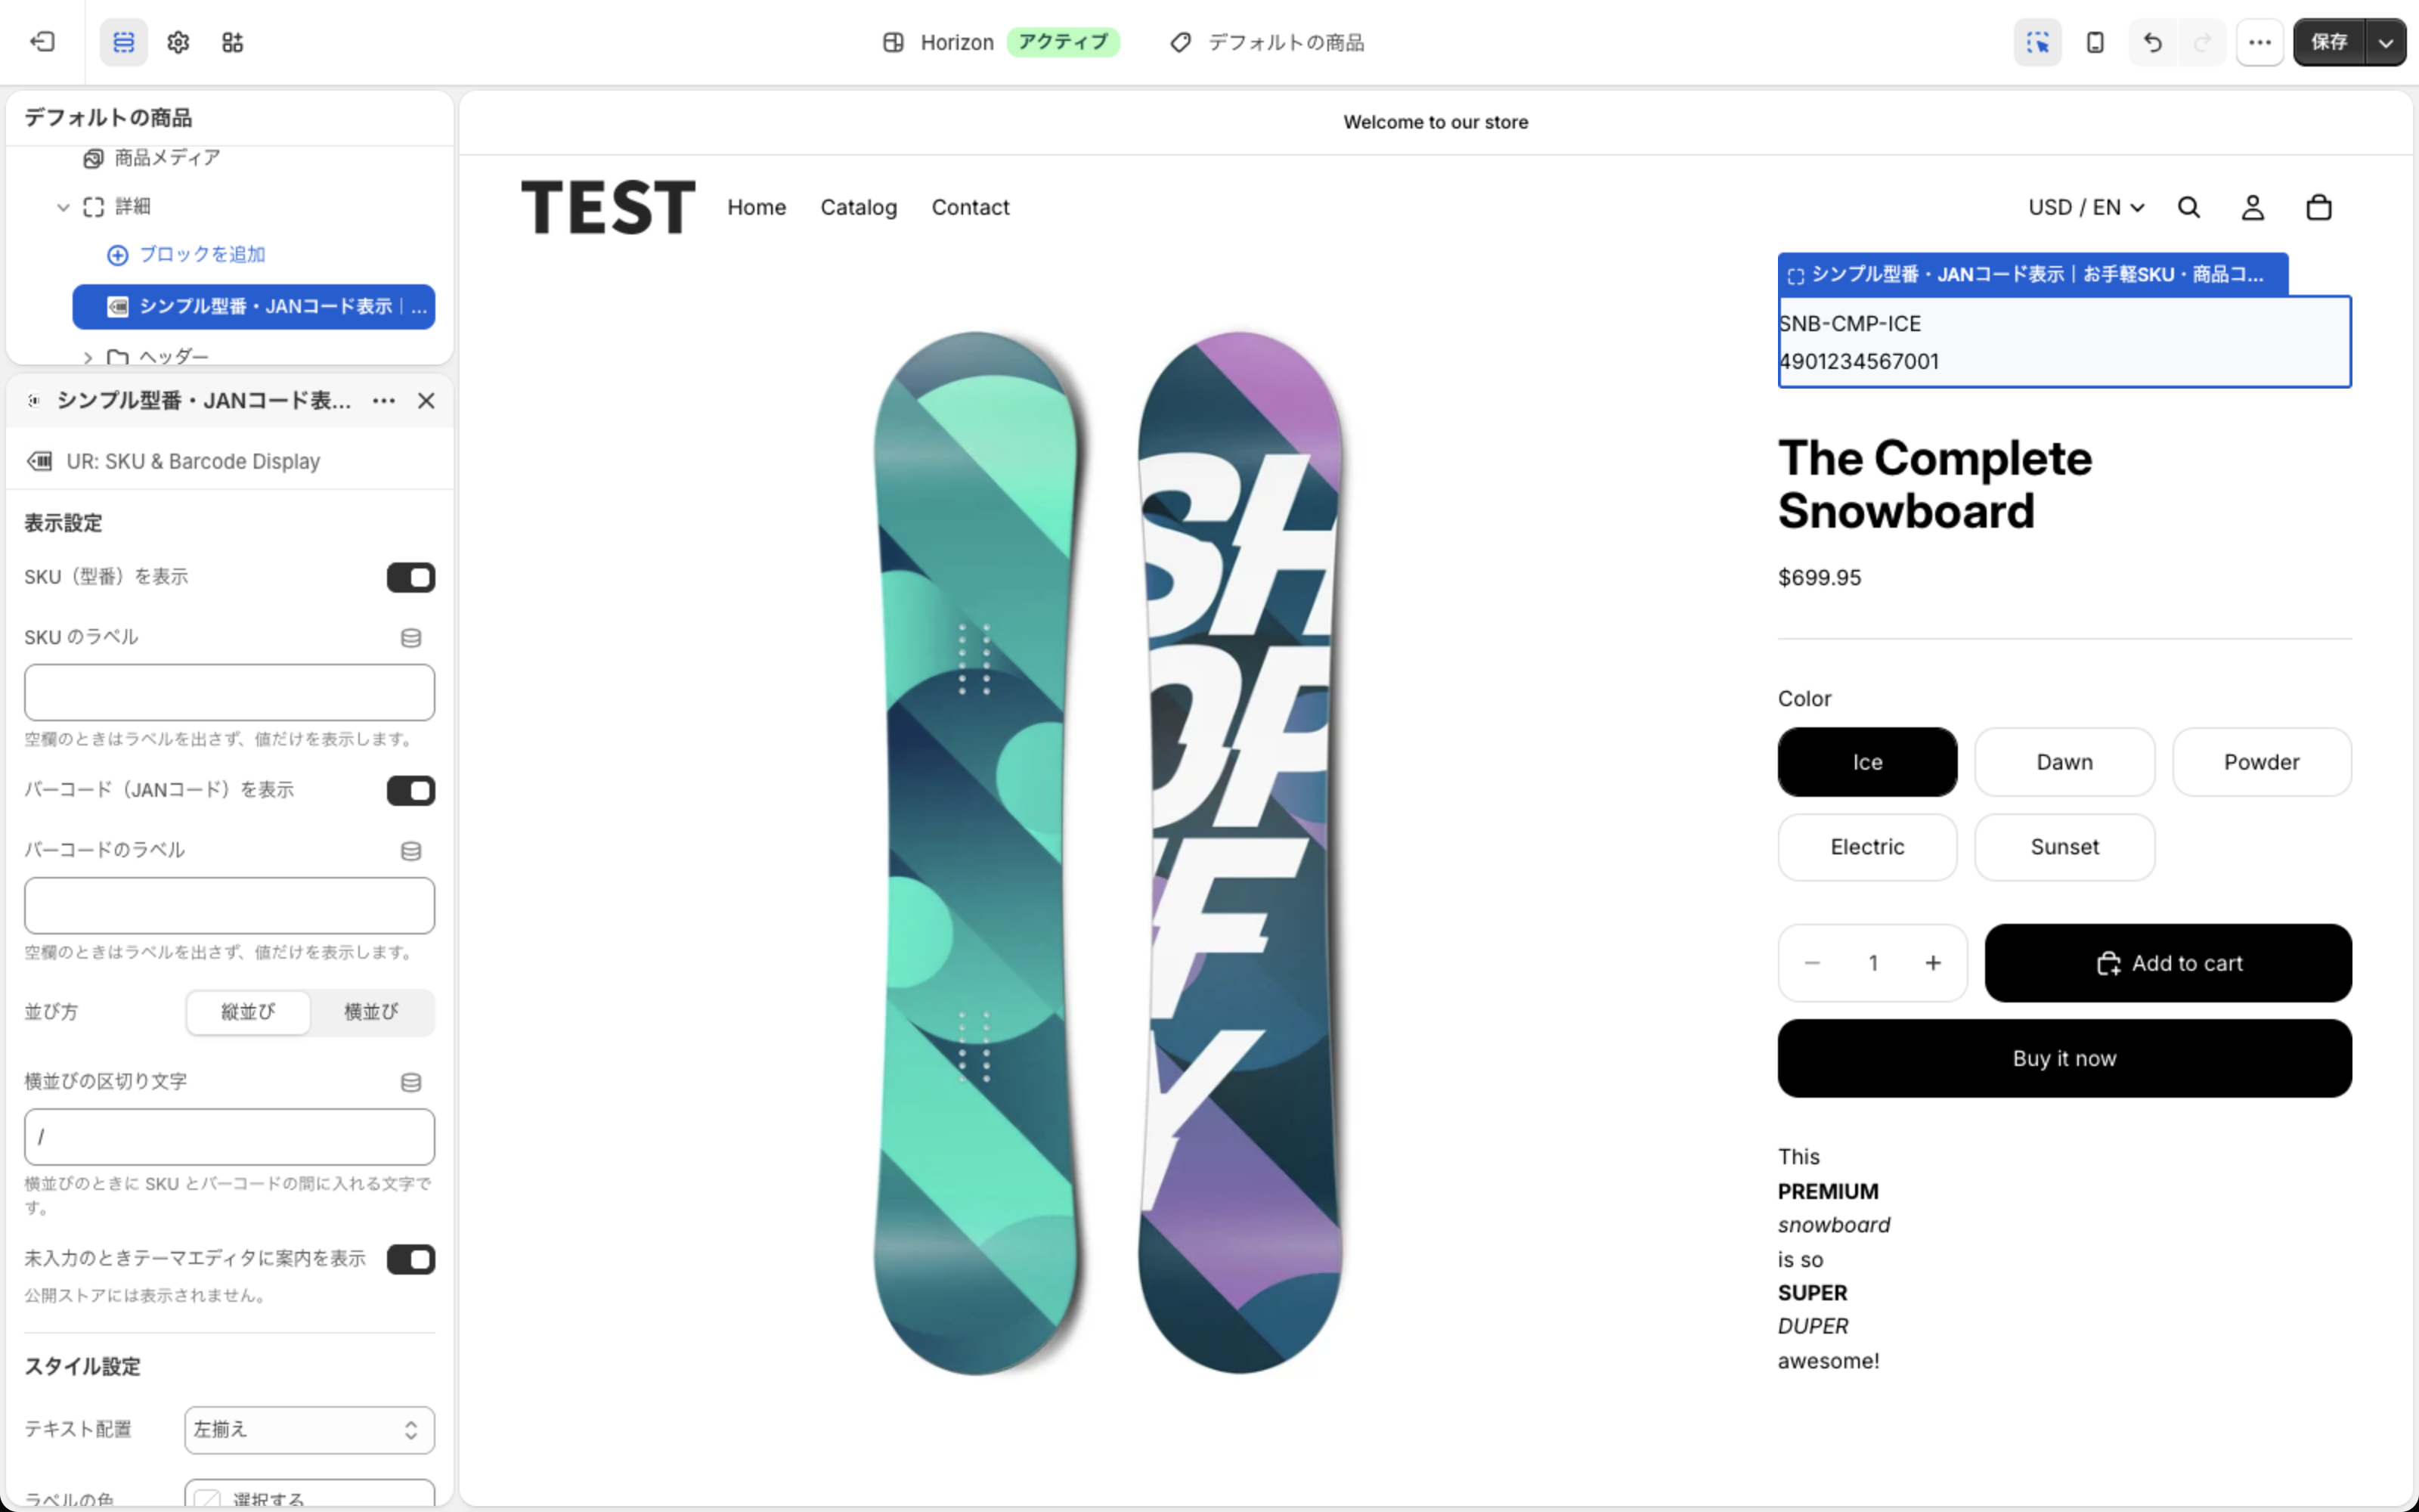Open the save button dropdown arrow
Screen dimensions: 2419x1512
(x=2386, y=42)
